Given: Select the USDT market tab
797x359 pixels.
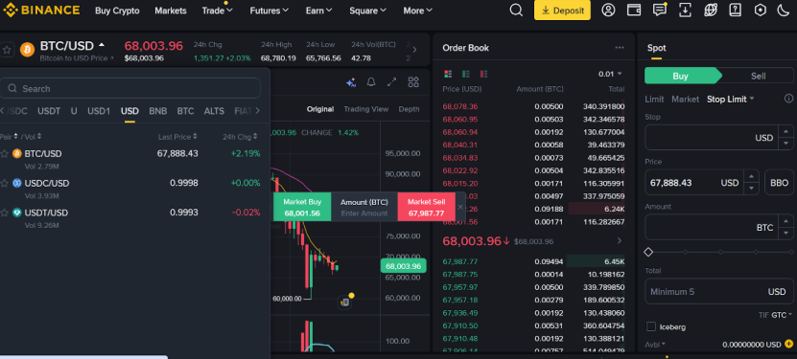Looking at the screenshot, I should (49, 110).
